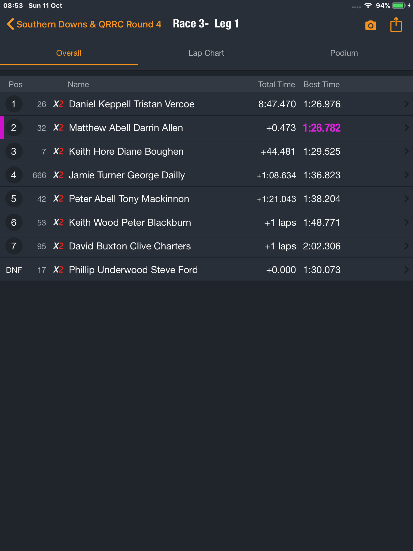This screenshot has height=551, width=413.
Task: Switch to the Lap Chart tab
Action: [x=206, y=53]
